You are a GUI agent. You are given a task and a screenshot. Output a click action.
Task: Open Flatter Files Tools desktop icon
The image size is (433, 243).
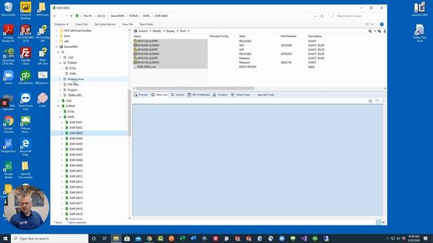(419, 33)
